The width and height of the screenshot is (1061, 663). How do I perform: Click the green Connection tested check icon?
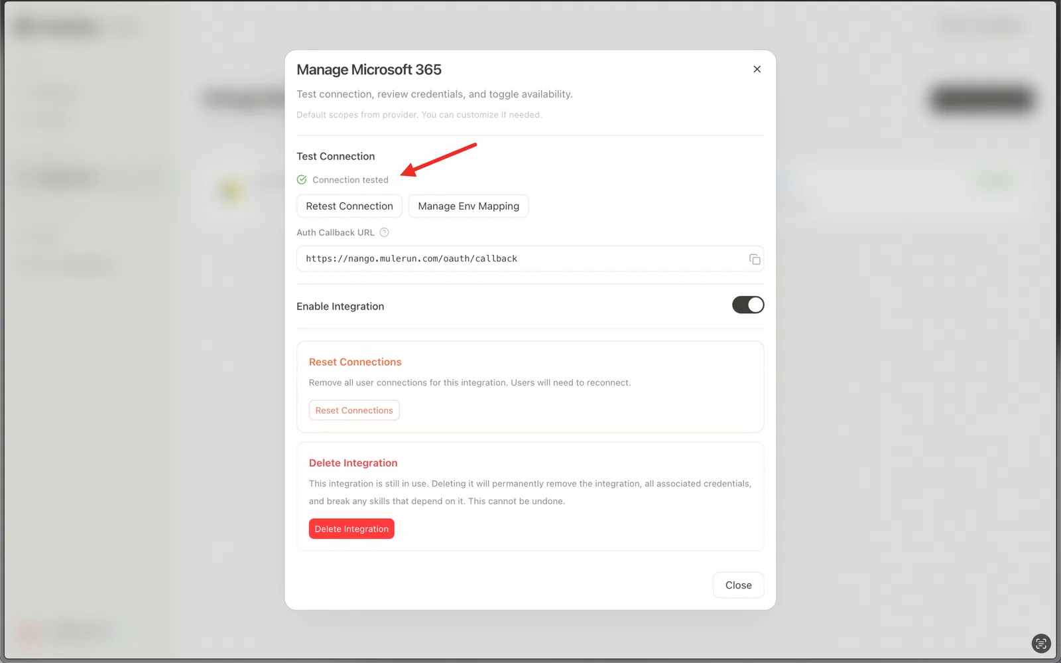[x=302, y=180]
